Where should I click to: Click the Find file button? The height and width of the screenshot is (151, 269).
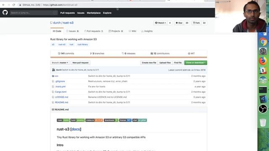(x=178, y=62)
